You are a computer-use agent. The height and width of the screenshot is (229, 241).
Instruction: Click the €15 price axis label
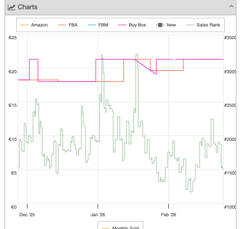13,105
